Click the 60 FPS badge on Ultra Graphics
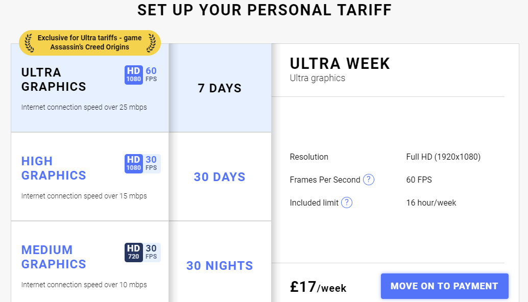 point(151,74)
